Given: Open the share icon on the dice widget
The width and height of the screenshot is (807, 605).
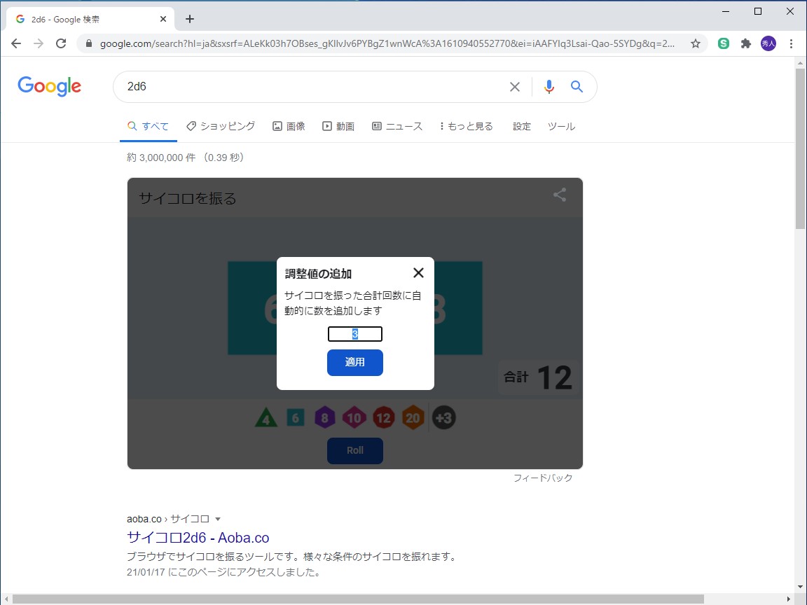Looking at the screenshot, I should [x=559, y=195].
